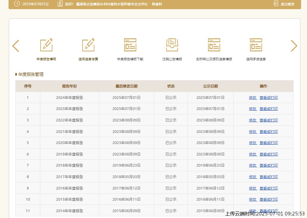
Task: Show next menu items with right arrow
Action: pyautogui.click(x=294, y=46)
